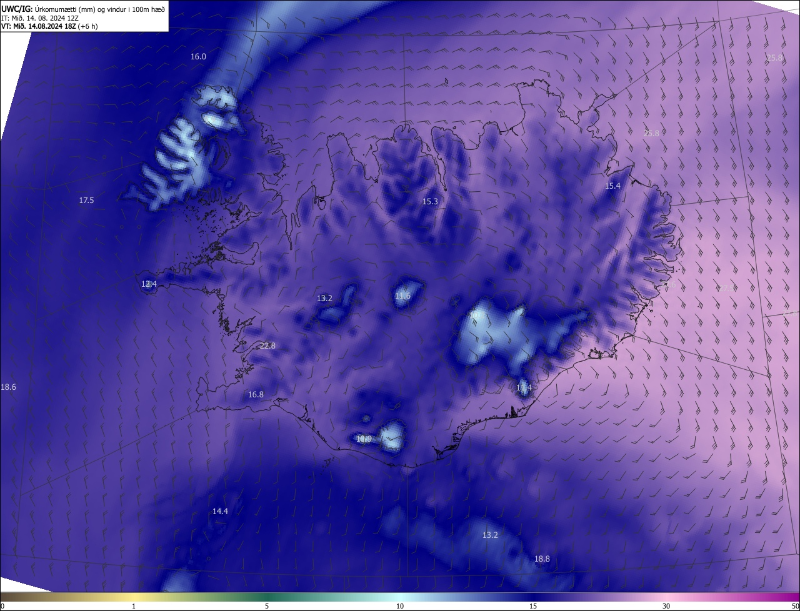Click the colour scale at tick label 10
This screenshot has width=800, height=611.
click(400, 606)
